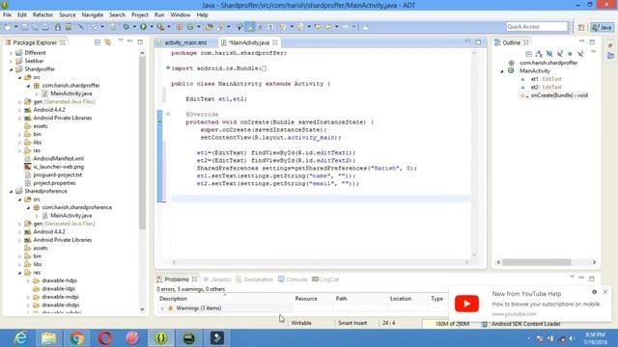Open www.youtube.com link in notification
This screenshot has height=347, width=618.
[514, 314]
